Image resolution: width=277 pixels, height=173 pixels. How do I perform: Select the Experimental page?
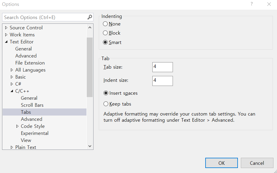tap(35, 133)
